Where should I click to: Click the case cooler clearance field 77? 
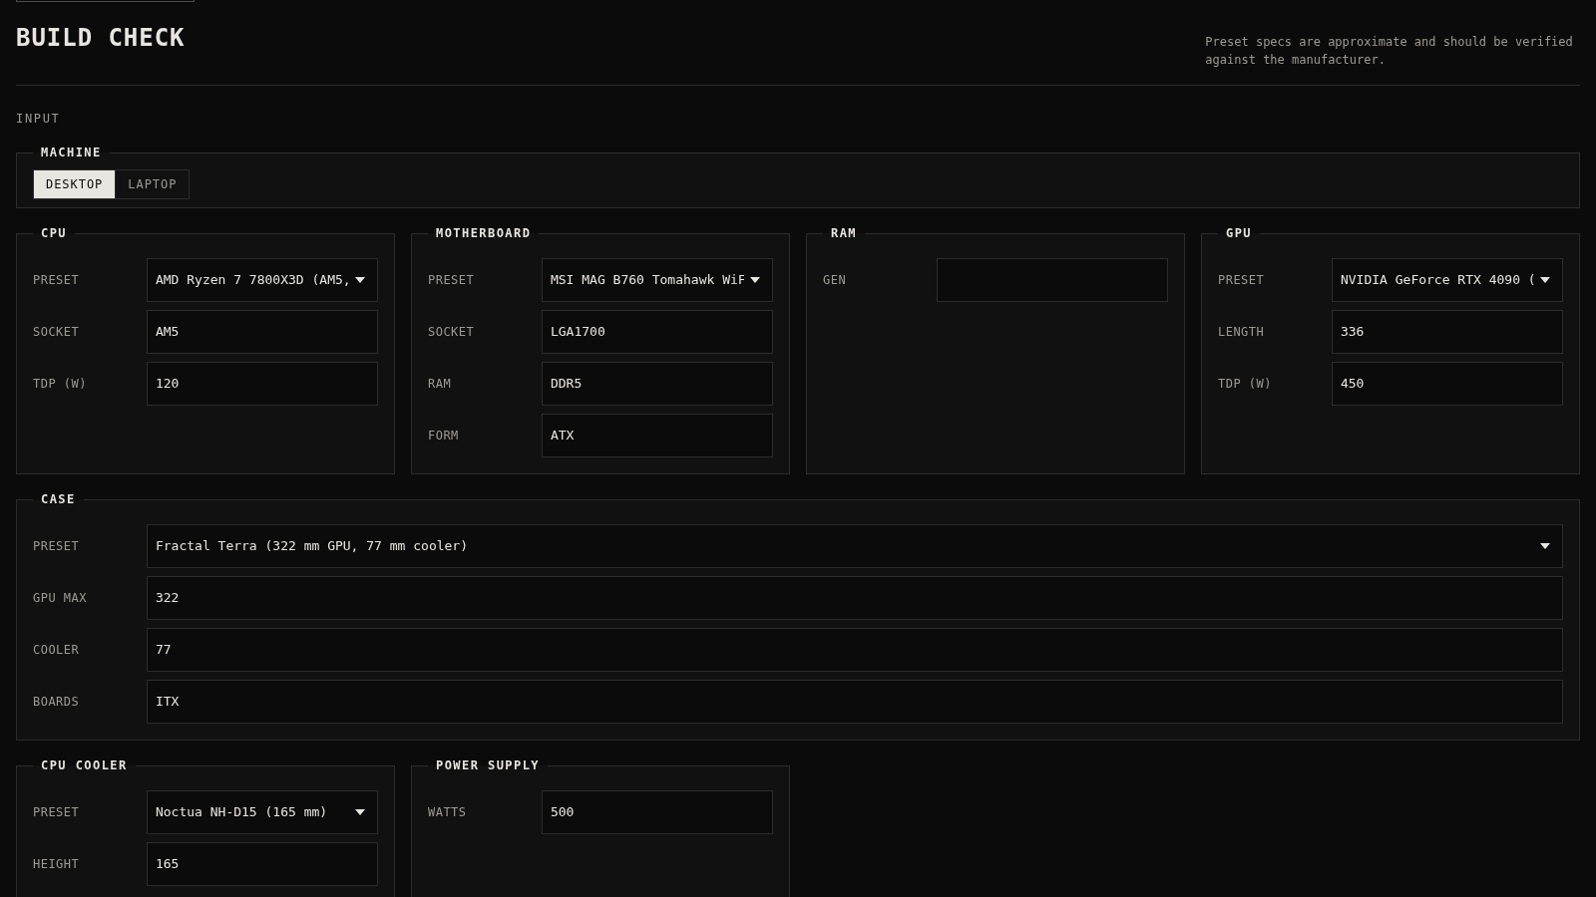click(x=855, y=650)
